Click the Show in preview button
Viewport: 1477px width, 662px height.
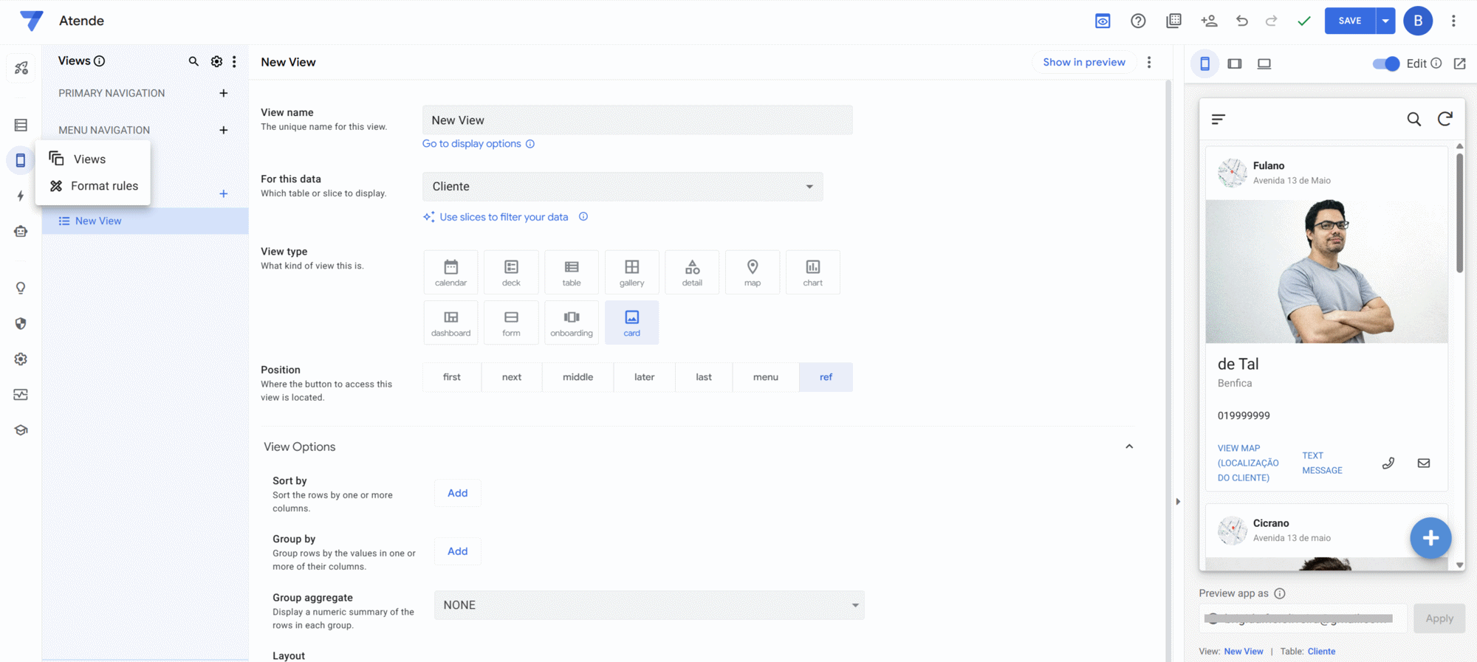point(1083,62)
